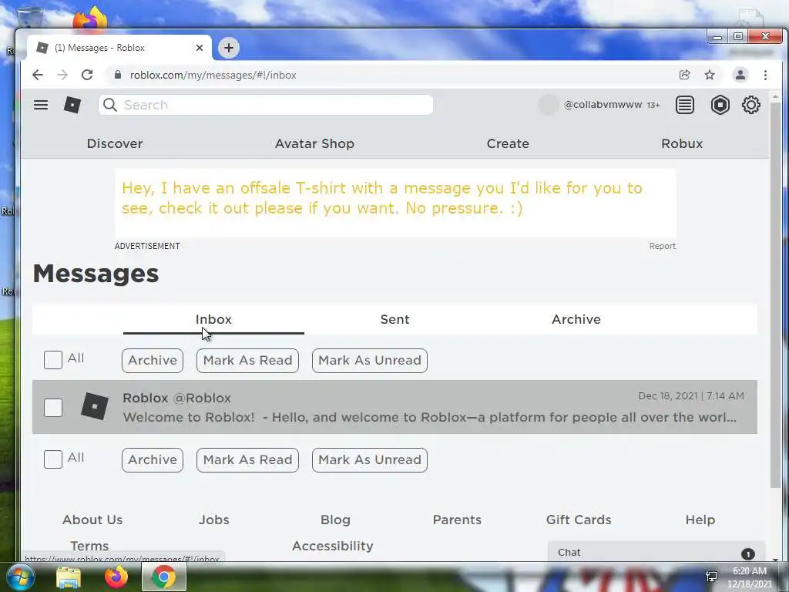Check the bottom All checkbox
Viewport: 789px width, 592px height.
click(x=53, y=459)
